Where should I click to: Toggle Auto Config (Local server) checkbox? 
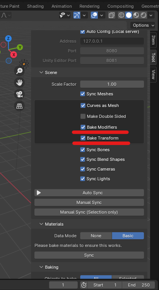pos(83,31)
